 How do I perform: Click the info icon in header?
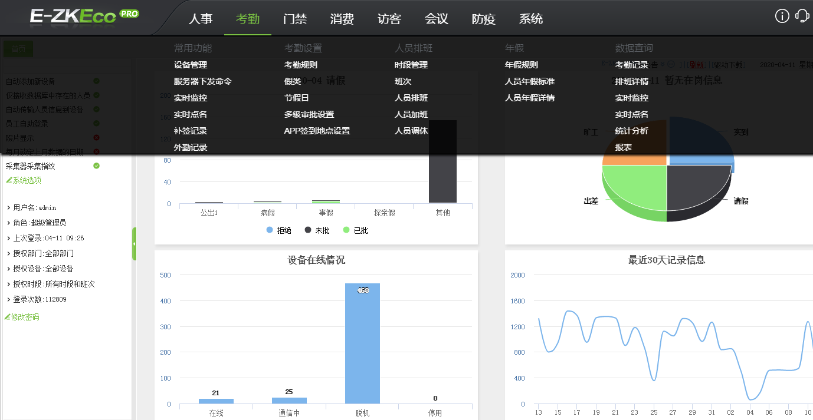pyautogui.click(x=782, y=16)
